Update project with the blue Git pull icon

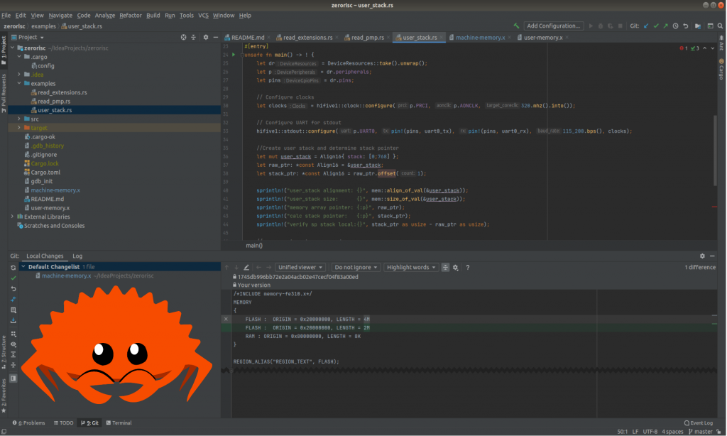[x=646, y=25]
